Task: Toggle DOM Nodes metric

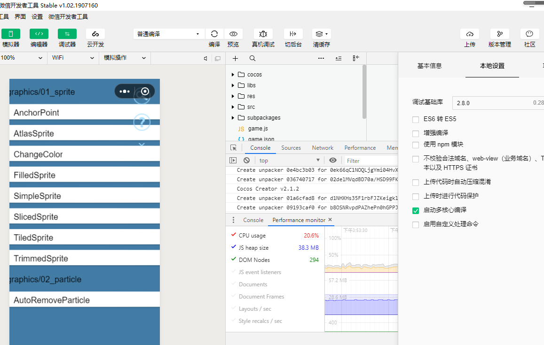Action: [234, 259]
